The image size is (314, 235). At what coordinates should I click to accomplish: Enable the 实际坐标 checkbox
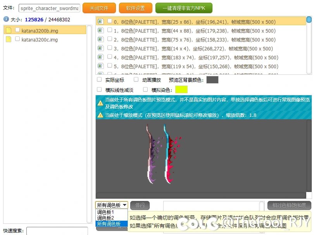tap(99, 80)
